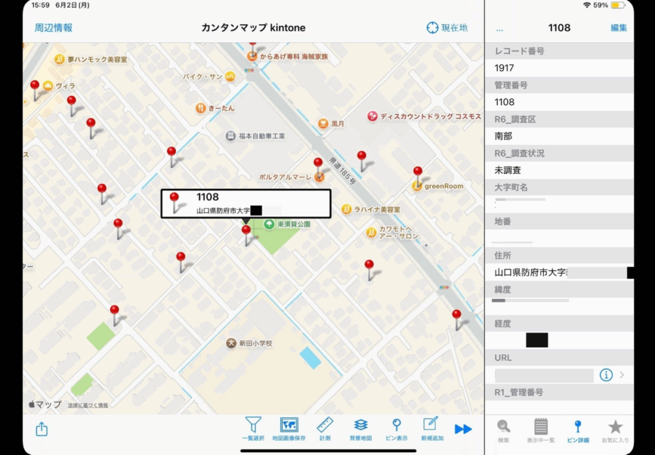Viewport: 655px width, 455px height.
Task: Tap the レコード番号 value 1917
Action: [x=504, y=68]
